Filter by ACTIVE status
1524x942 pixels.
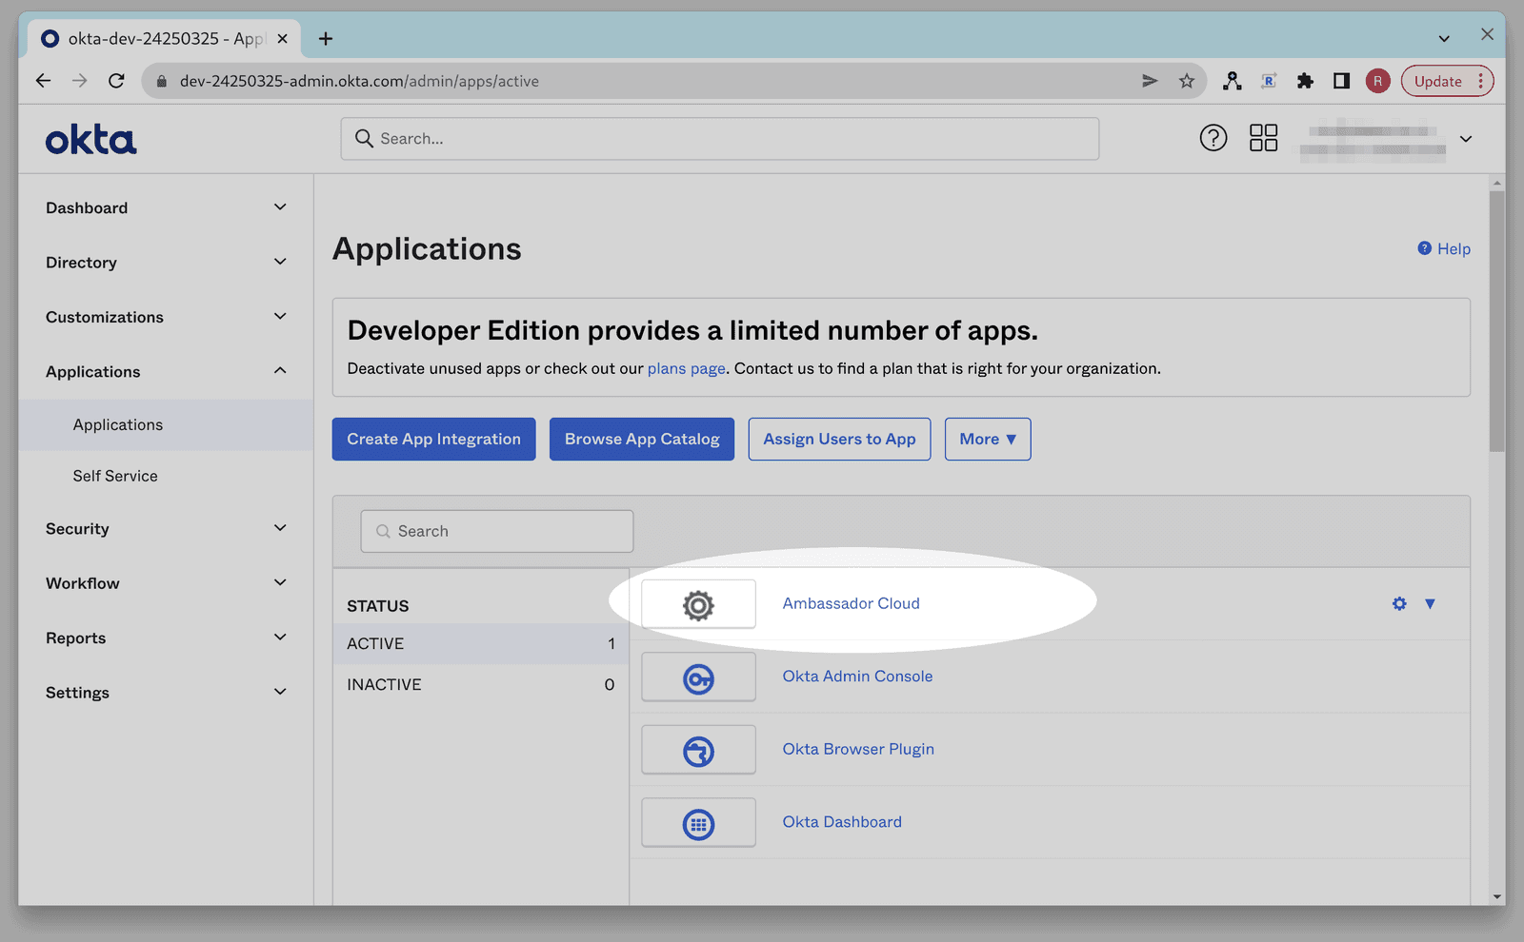coord(481,643)
